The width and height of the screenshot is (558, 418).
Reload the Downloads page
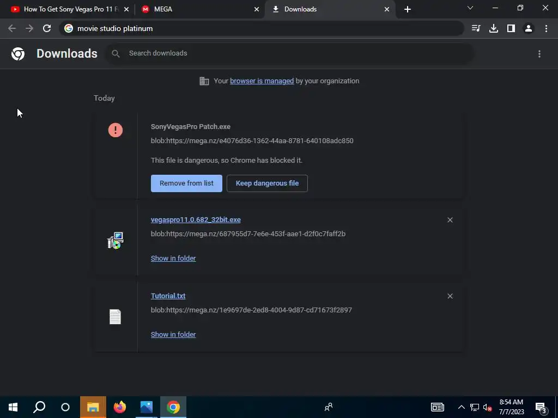47,28
